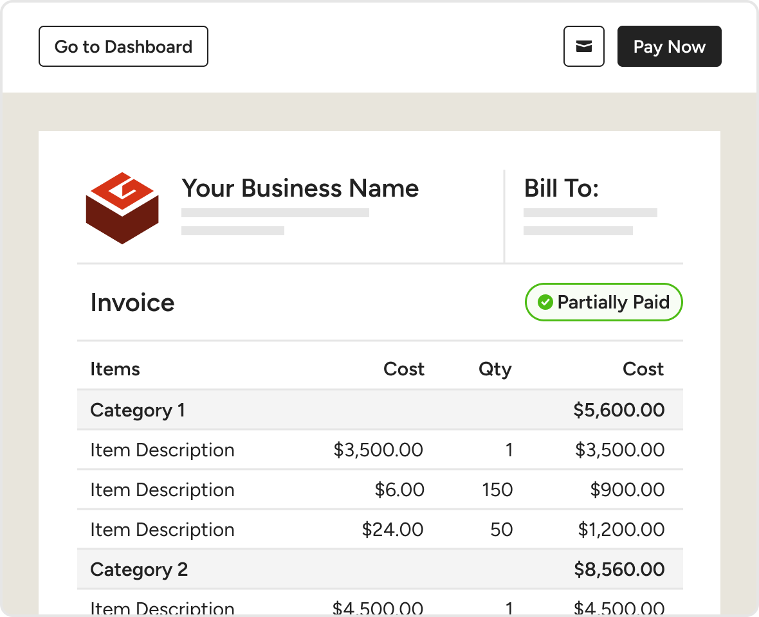The width and height of the screenshot is (759, 617).
Task: Select the Partially Paid status badge
Action: (x=603, y=302)
